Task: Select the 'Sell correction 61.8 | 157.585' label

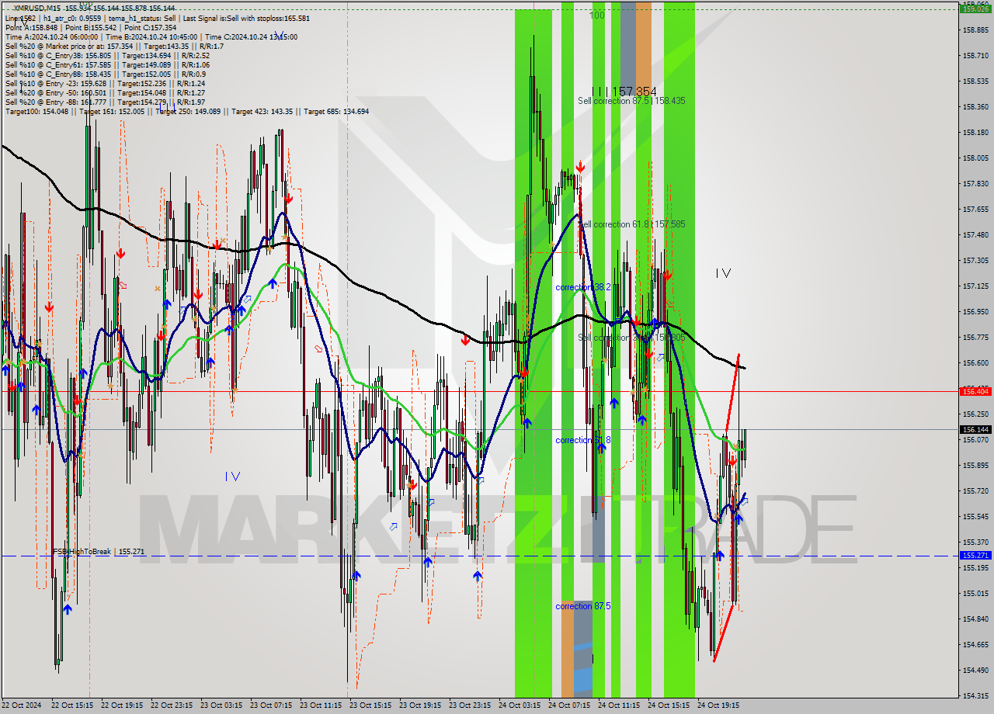Action: pyautogui.click(x=631, y=224)
